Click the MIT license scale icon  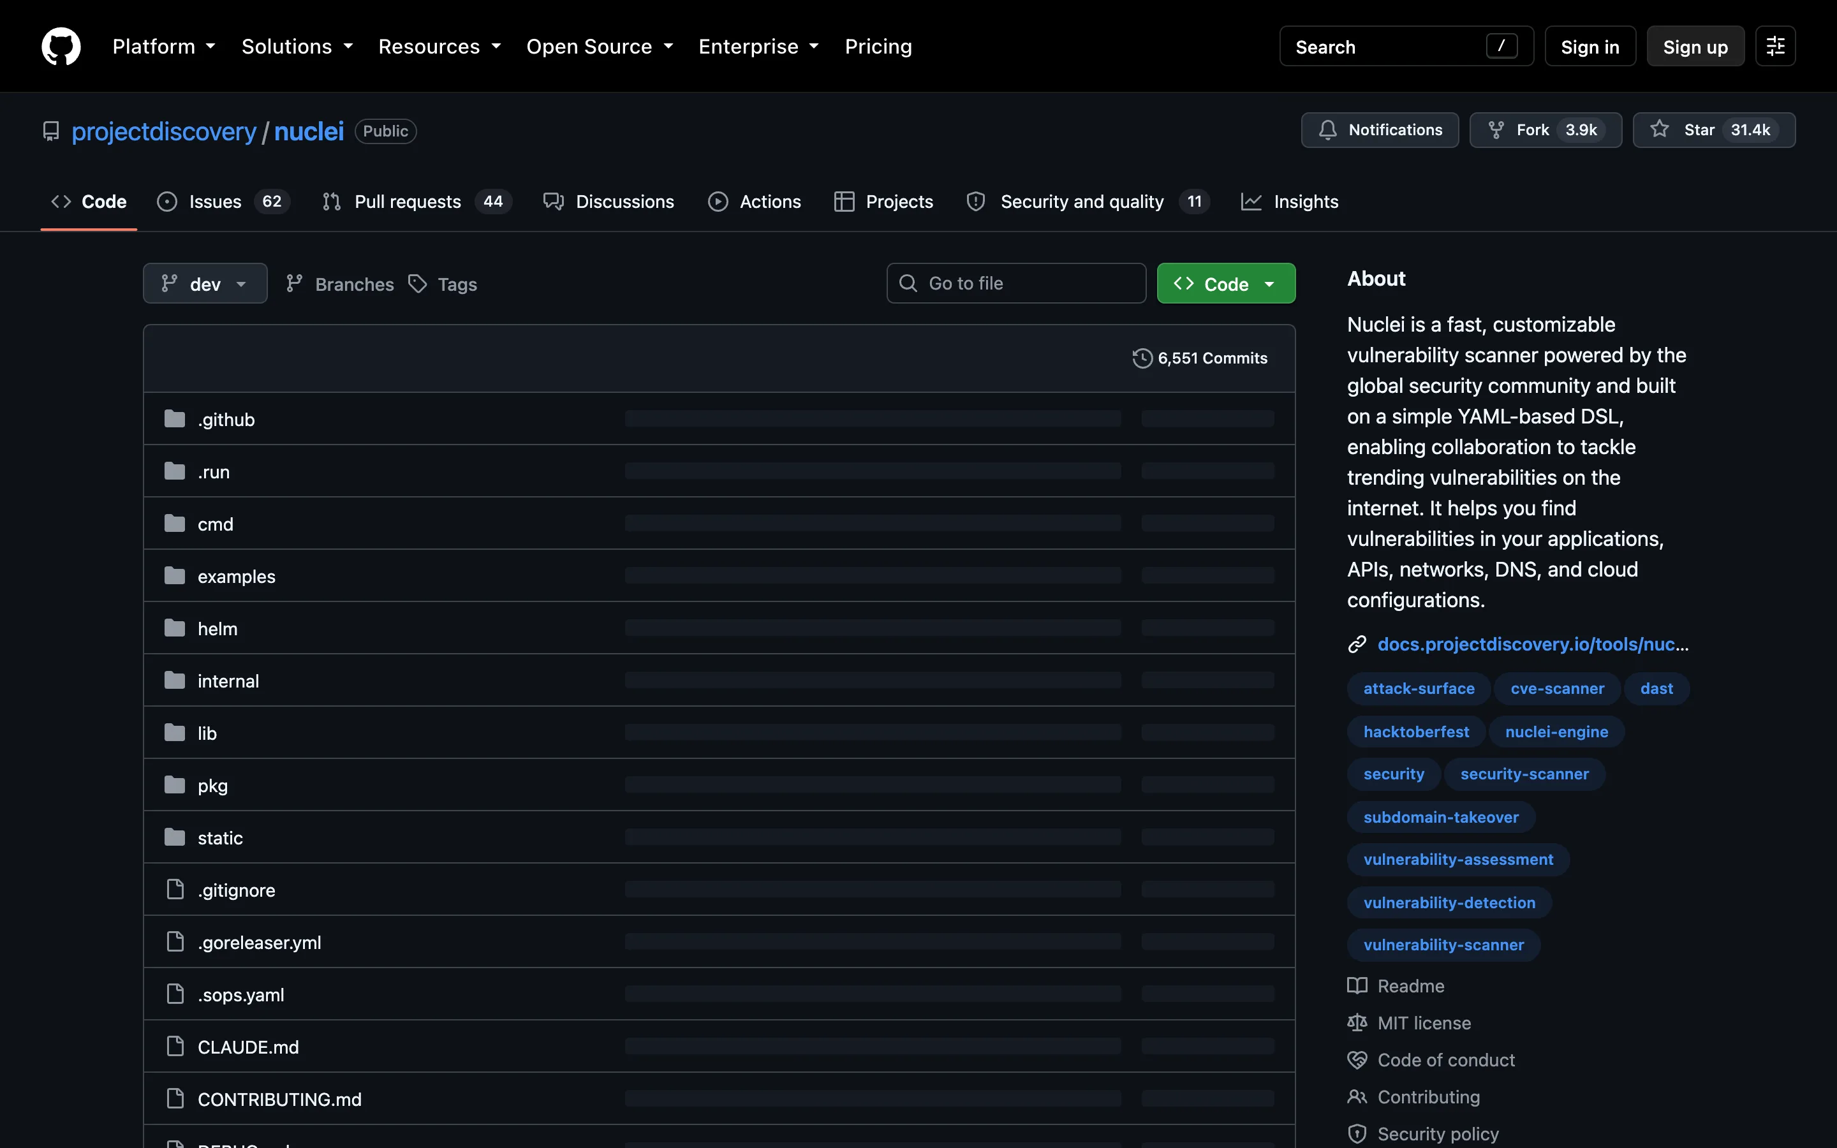coord(1357,1023)
